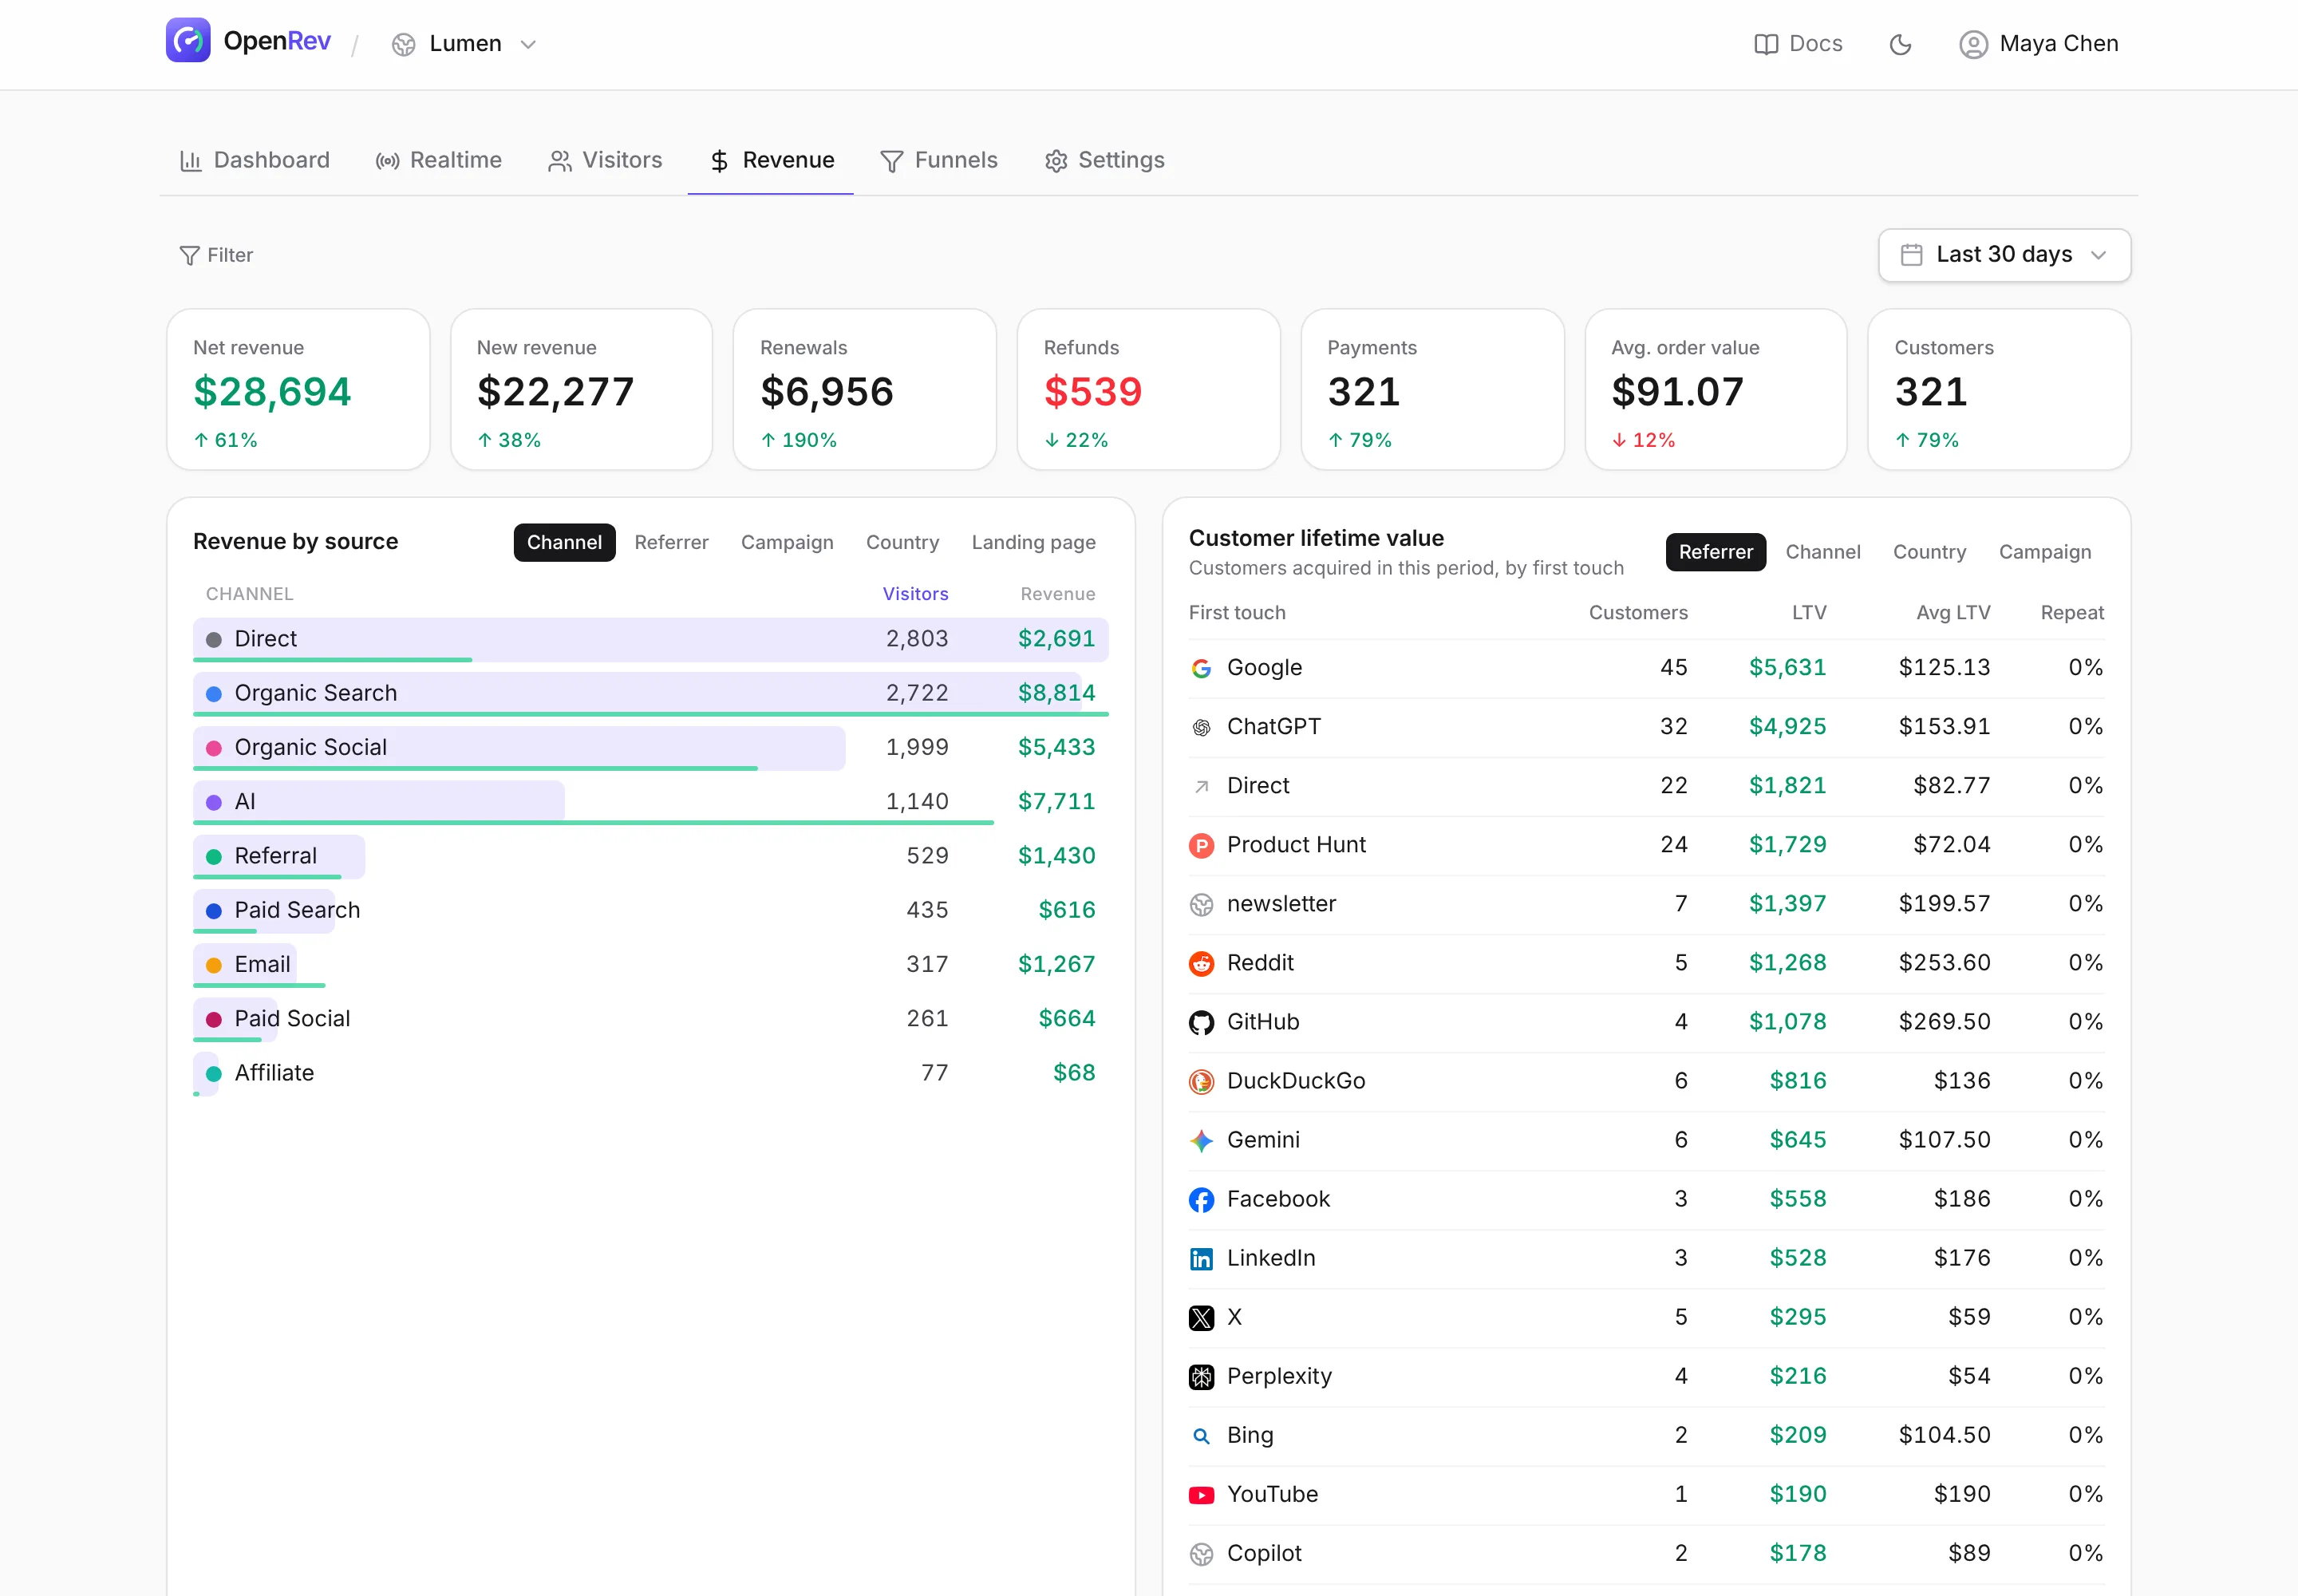Open the Funnels tab

tap(939, 160)
